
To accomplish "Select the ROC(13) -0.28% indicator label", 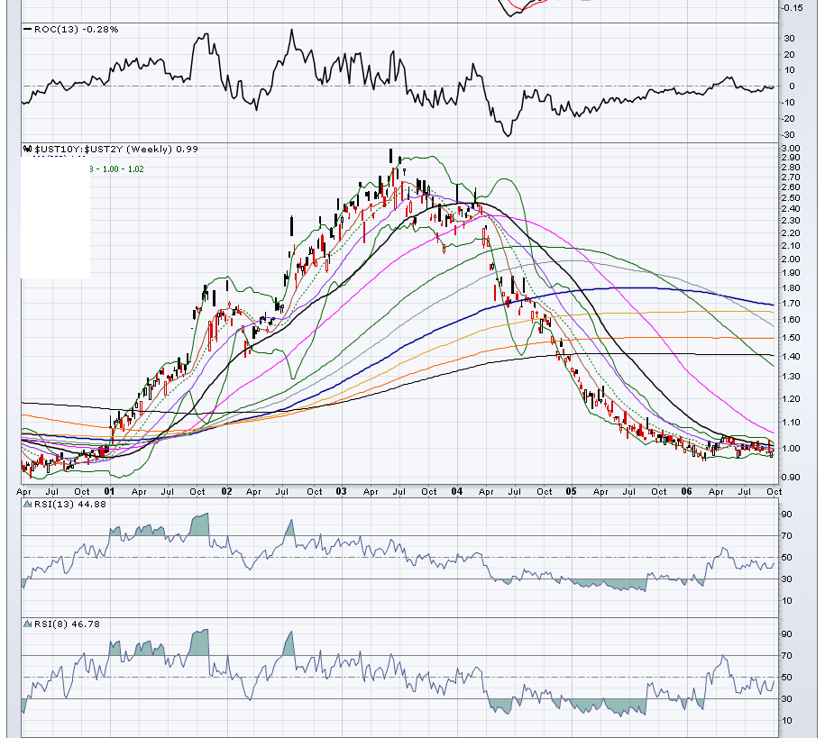I will click(x=76, y=29).
